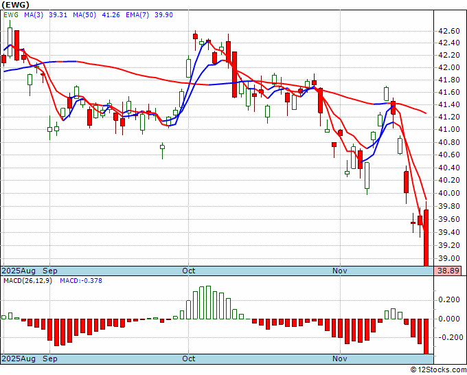This screenshot has height=375, width=467.
Task: Click Oct on the MACD panel date axis
Action: click(x=189, y=359)
